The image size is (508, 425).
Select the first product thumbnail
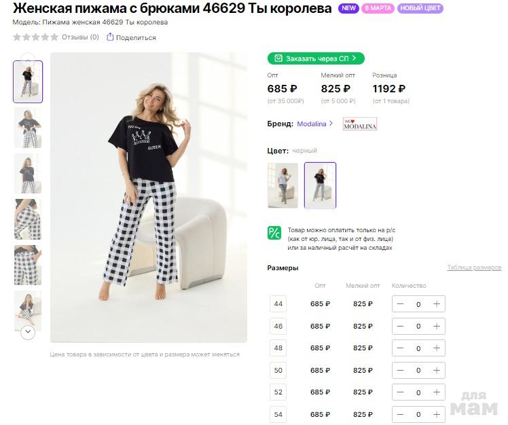pos(28,81)
